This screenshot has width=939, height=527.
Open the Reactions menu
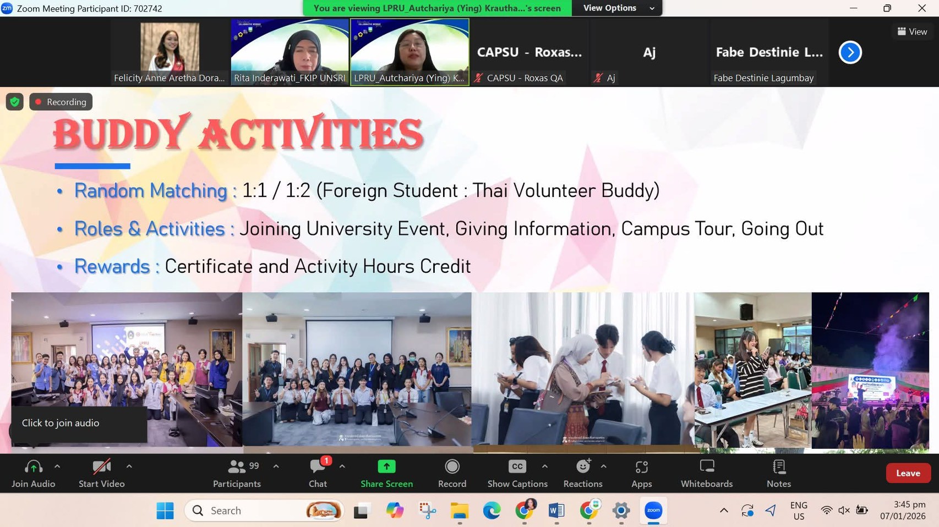click(582, 473)
